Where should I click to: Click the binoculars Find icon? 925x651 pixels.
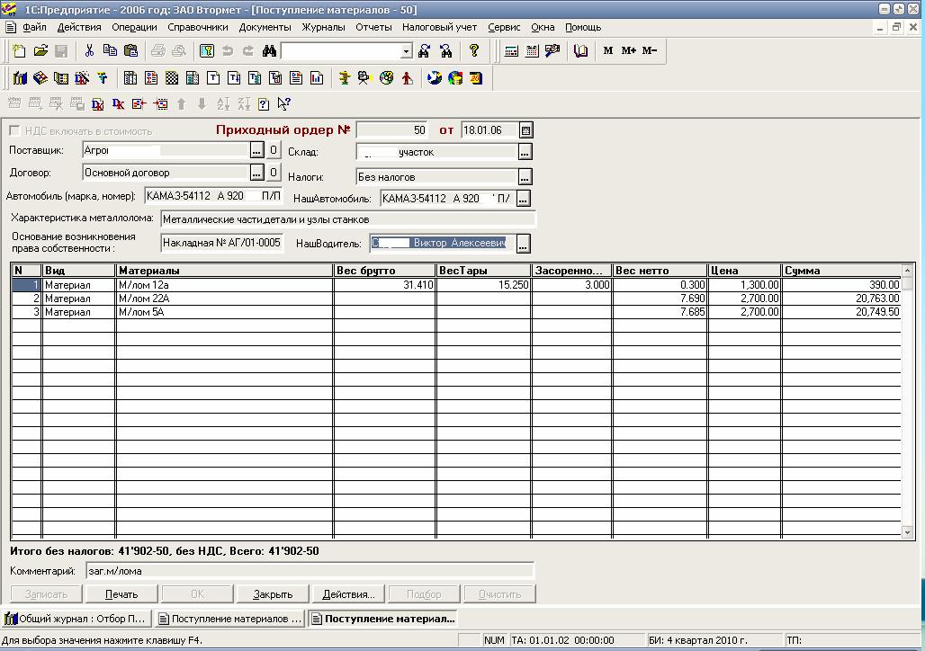tap(269, 51)
